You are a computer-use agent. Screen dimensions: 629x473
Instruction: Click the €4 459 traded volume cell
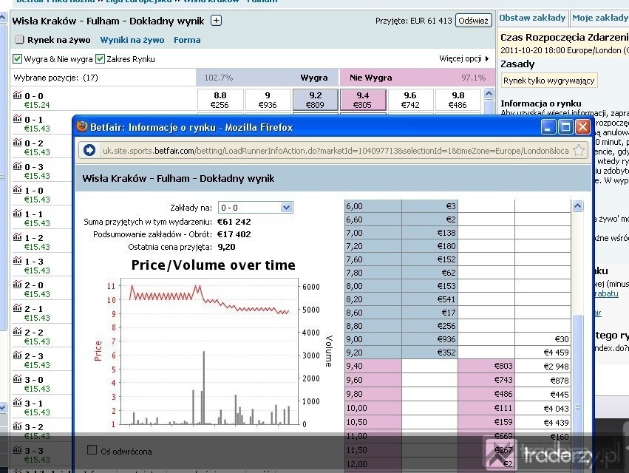[x=543, y=353]
